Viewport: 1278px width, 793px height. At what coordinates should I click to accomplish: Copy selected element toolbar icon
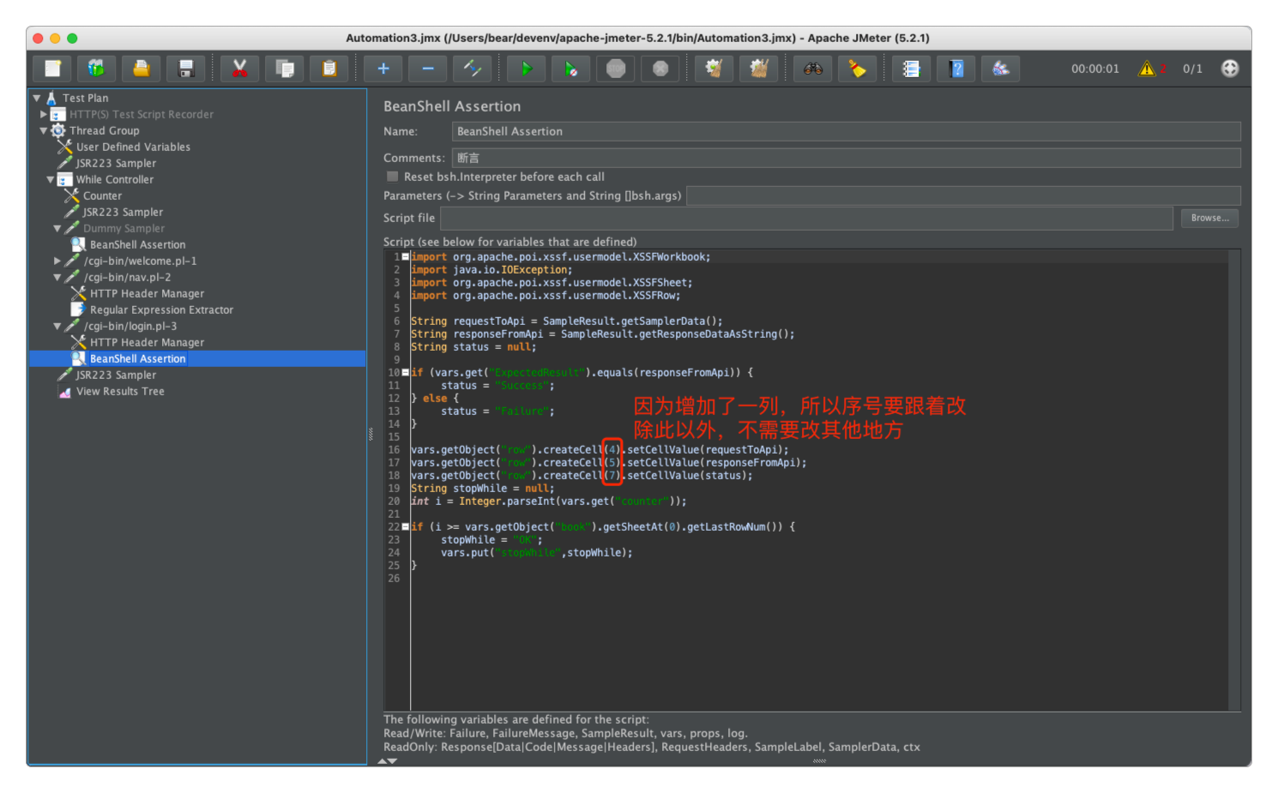[285, 69]
